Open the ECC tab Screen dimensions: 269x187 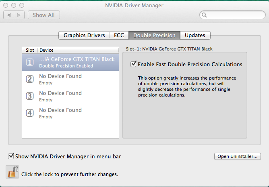119,35
